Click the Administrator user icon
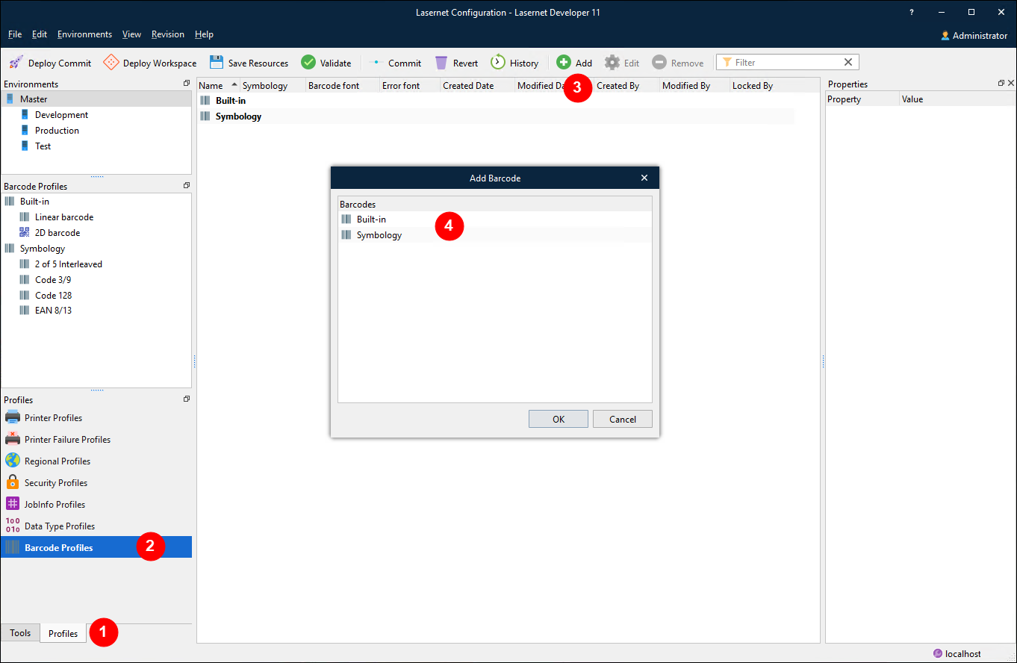Viewport: 1017px width, 663px height. pyautogui.click(x=945, y=35)
